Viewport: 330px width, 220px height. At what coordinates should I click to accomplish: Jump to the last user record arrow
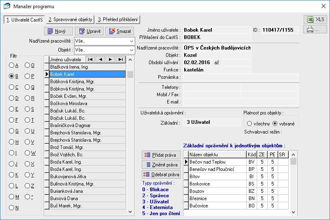120,60
